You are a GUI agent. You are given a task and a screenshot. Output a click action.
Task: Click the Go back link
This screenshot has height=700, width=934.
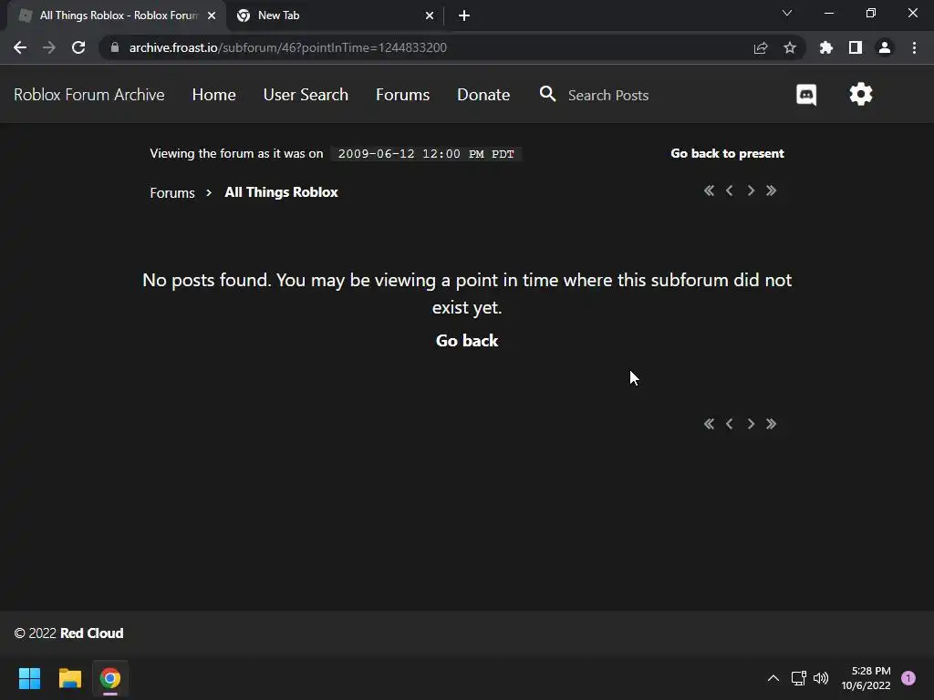[467, 341]
